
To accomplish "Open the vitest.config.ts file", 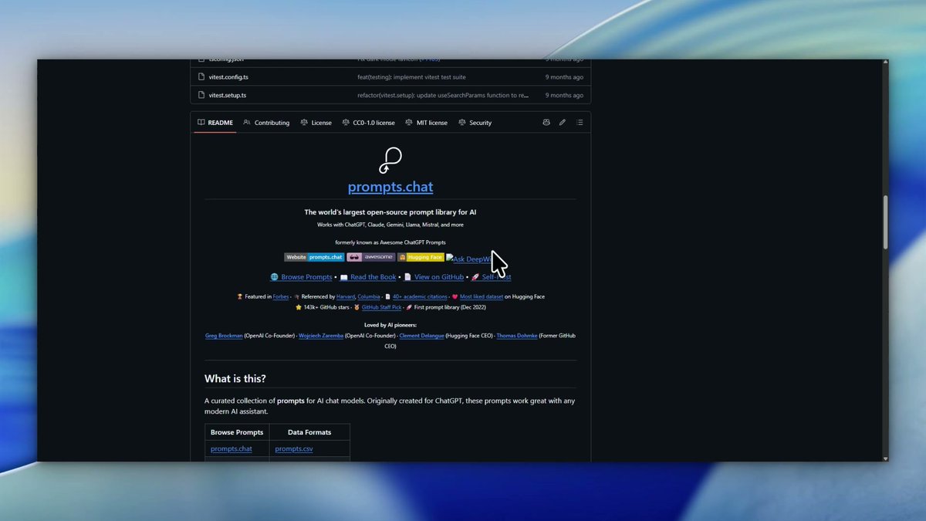I will (228, 77).
